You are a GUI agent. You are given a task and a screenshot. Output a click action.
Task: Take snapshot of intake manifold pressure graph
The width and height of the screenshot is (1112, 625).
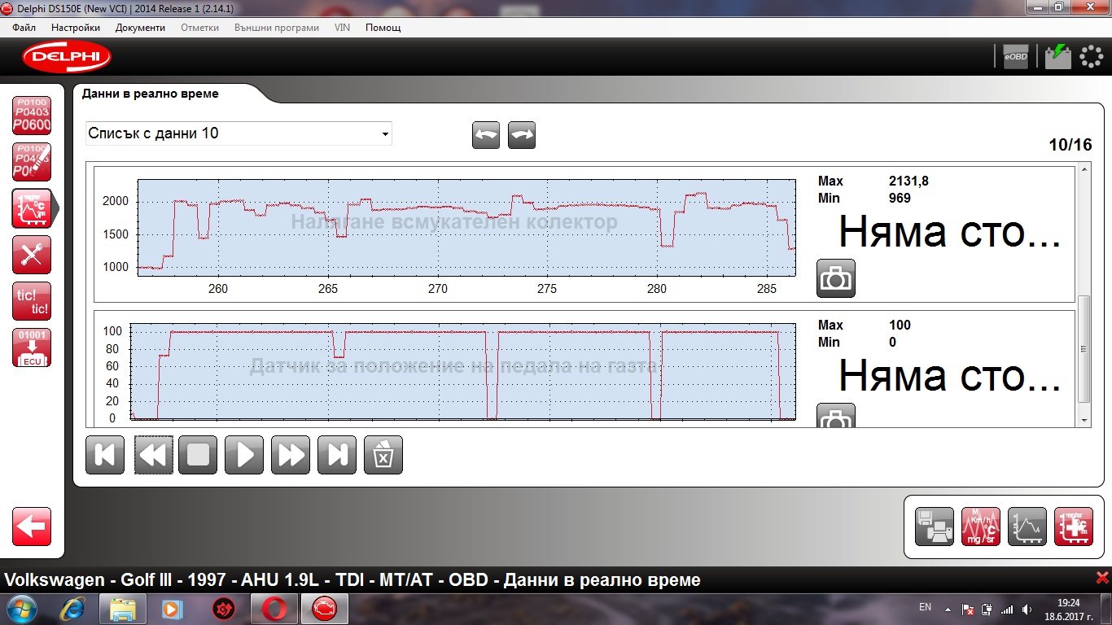(x=836, y=278)
